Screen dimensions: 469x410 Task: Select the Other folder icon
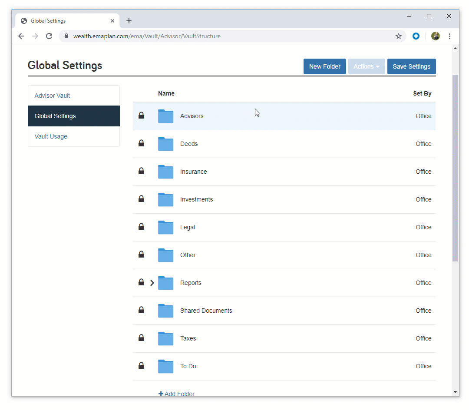click(166, 255)
